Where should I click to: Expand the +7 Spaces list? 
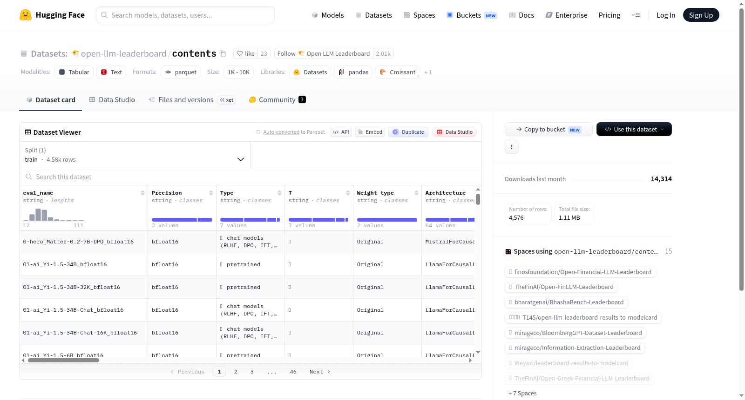pyautogui.click(x=522, y=393)
